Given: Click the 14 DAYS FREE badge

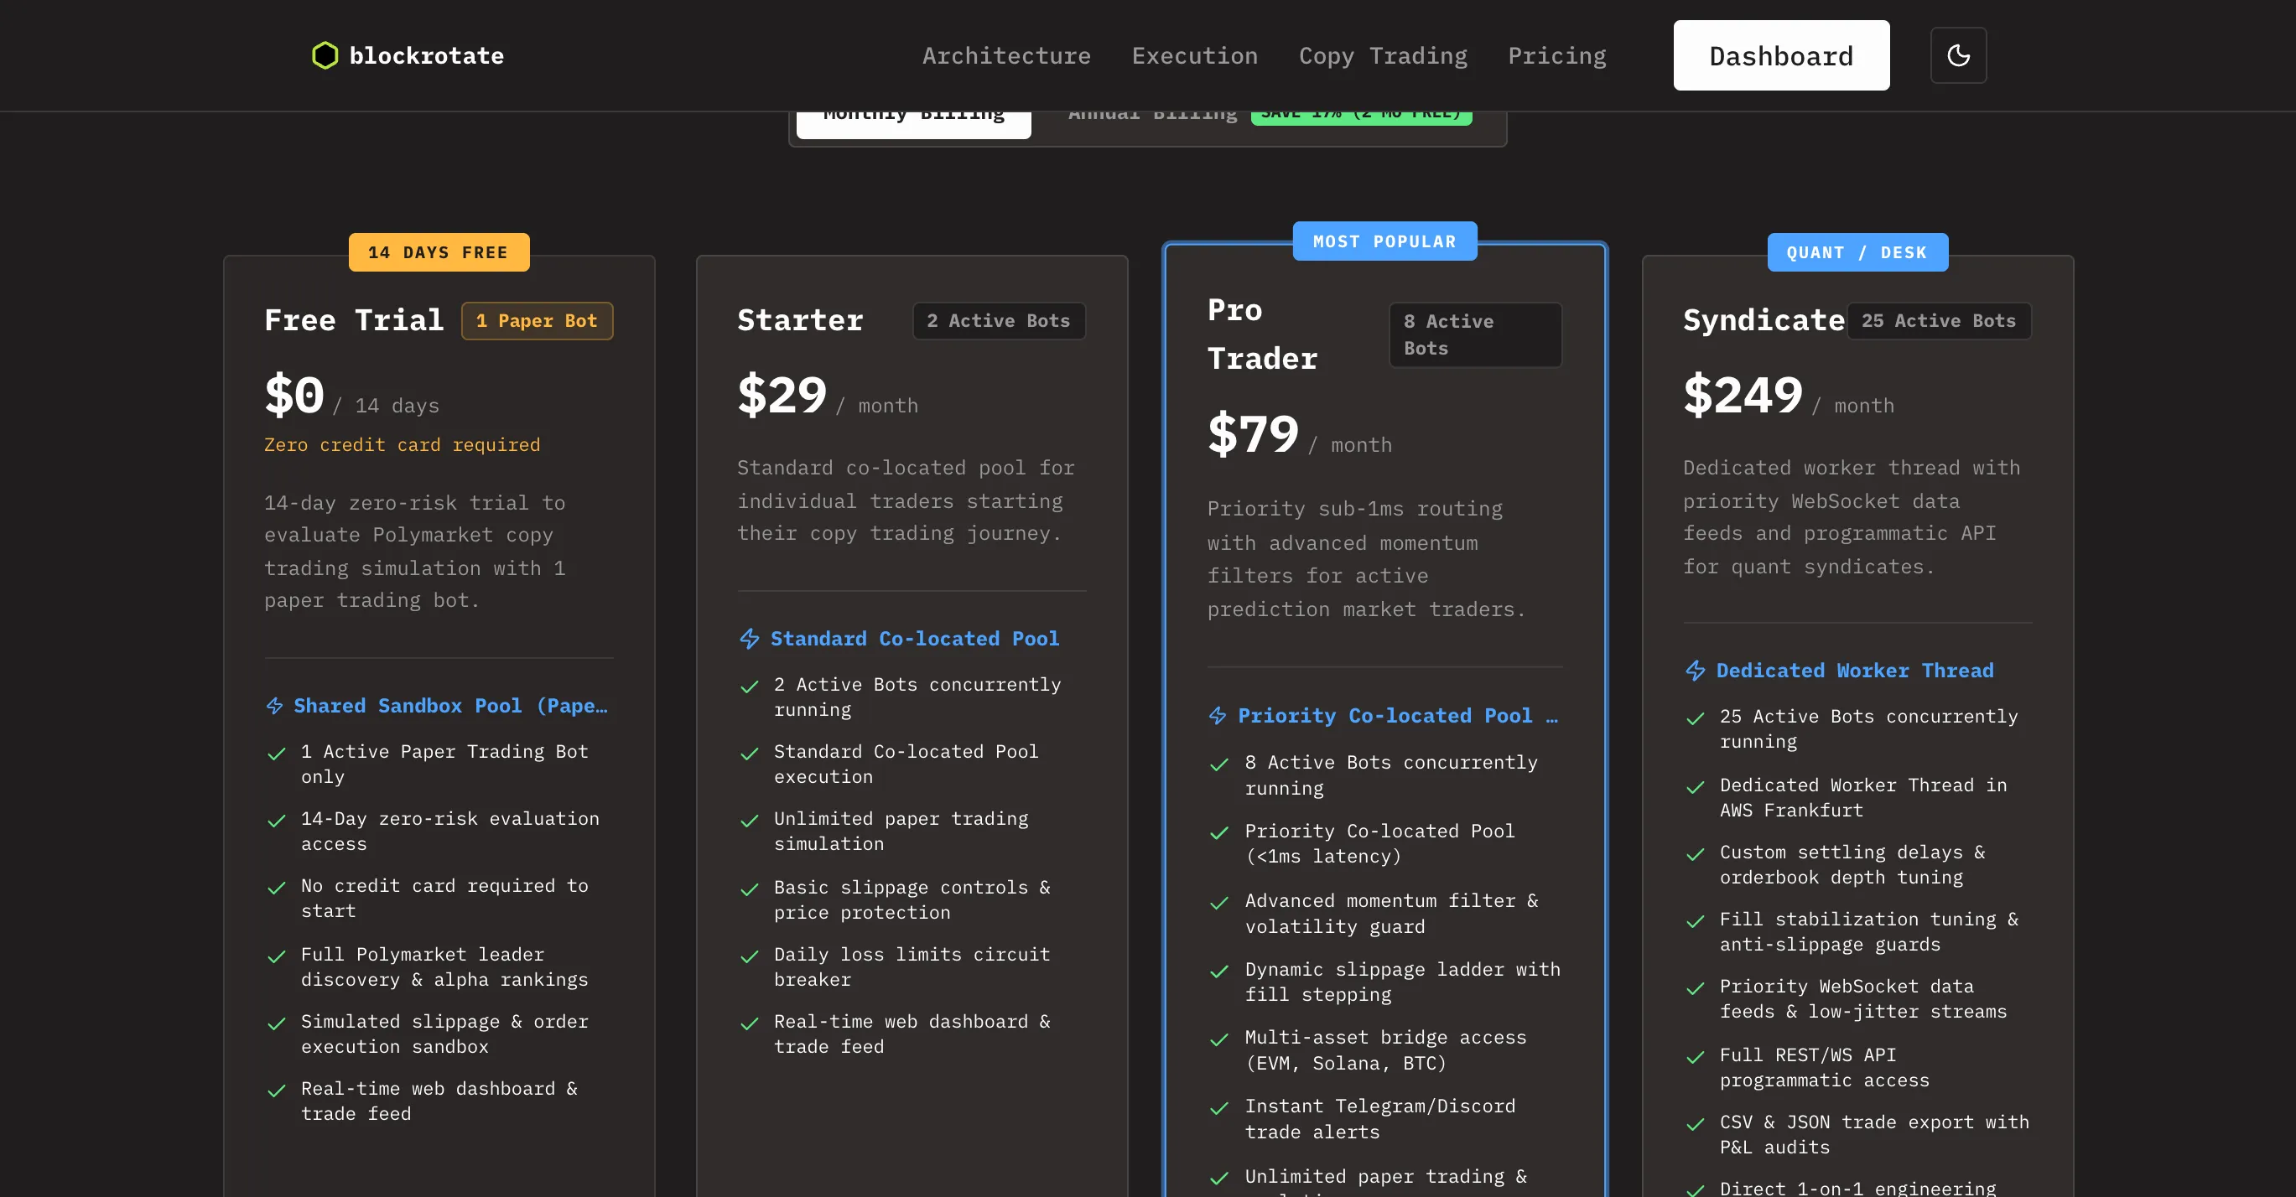Looking at the screenshot, I should pos(439,252).
